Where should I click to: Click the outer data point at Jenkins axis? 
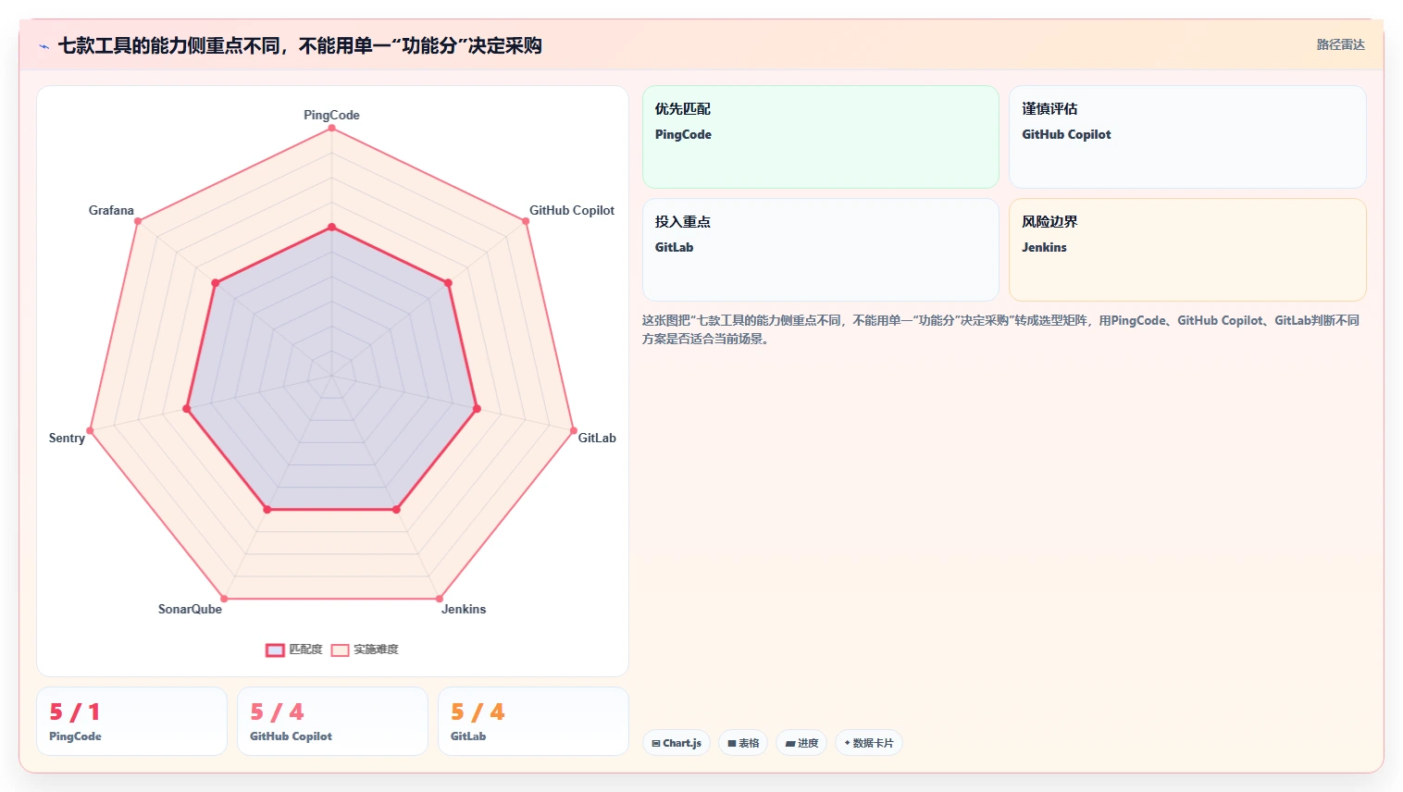439,599
